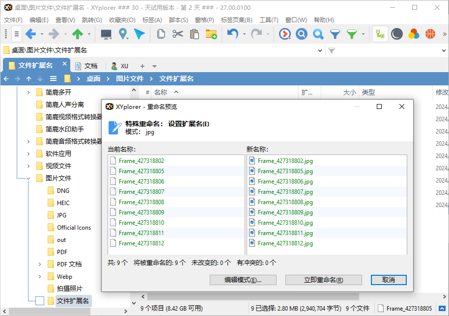Click the Paste clipboard icon

click(194, 34)
